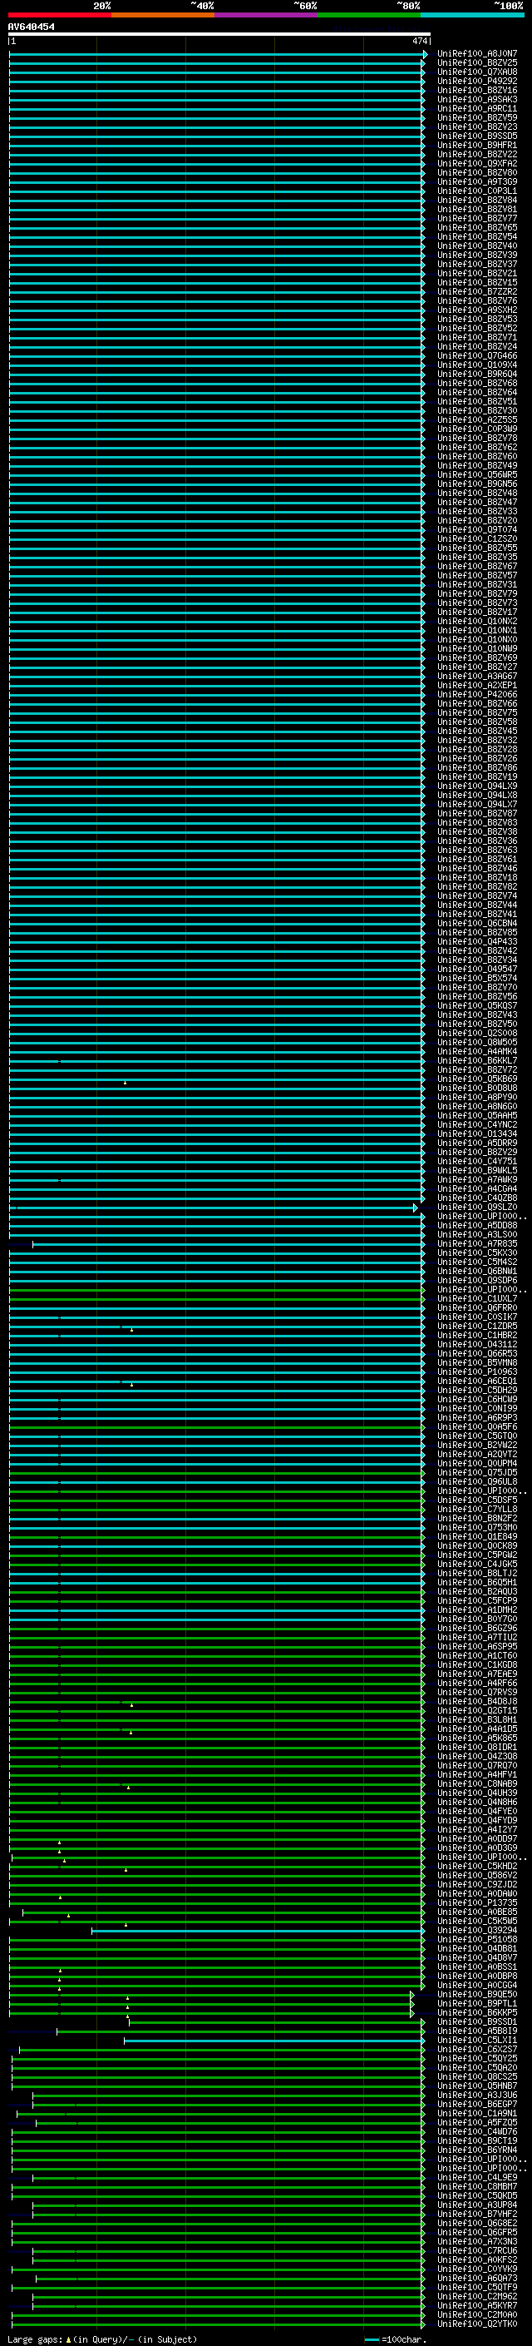532x2346 pixels.
Task: Select the UniRef100_C4QZB8 label
Action: [x=477, y=1198]
